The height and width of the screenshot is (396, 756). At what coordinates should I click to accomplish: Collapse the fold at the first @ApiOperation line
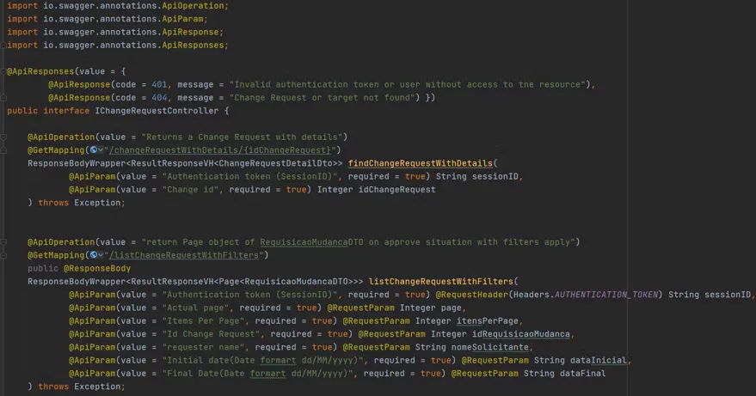3,137
